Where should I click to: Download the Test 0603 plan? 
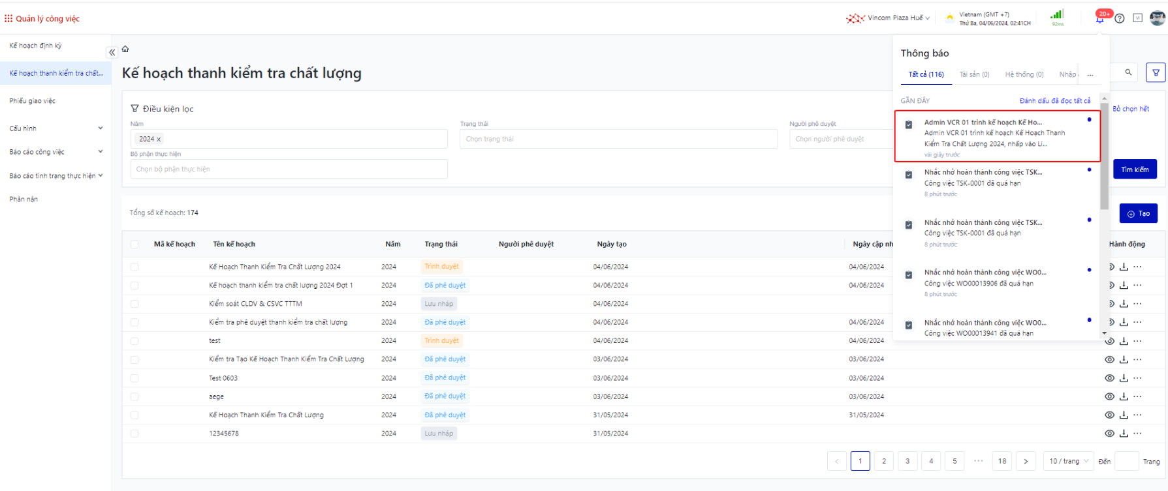click(x=1124, y=378)
